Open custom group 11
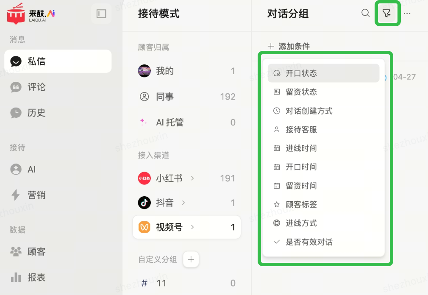The height and width of the screenshot is (295, 428). tap(161, 283)
